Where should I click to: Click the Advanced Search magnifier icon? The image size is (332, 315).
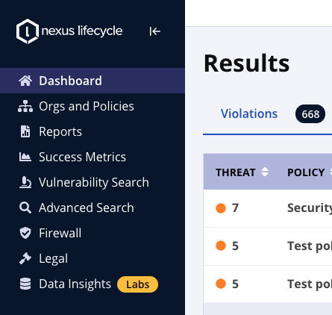tap(25, 208)
